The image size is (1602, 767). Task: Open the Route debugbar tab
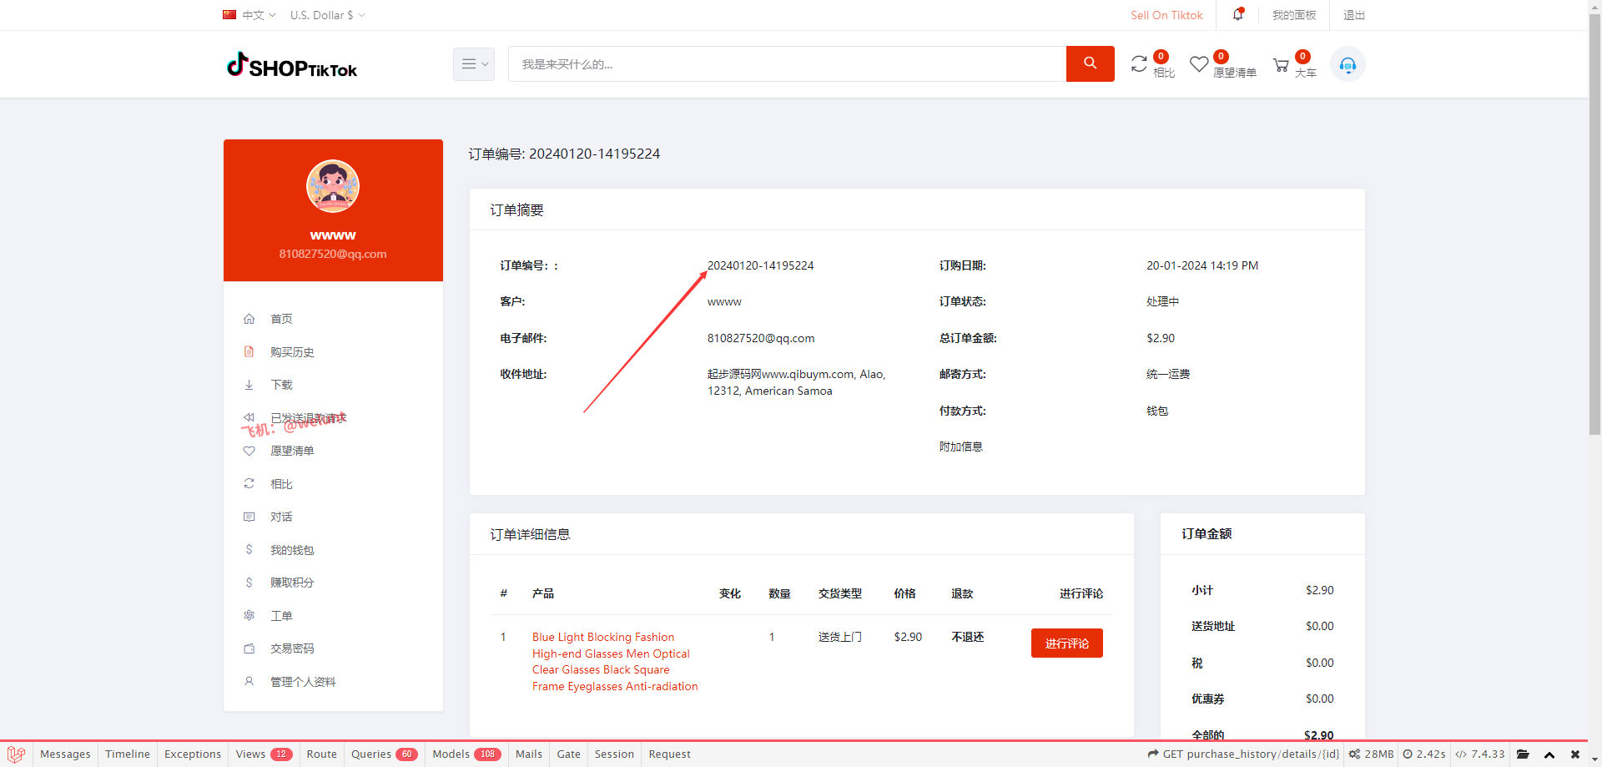click(321, 754)
